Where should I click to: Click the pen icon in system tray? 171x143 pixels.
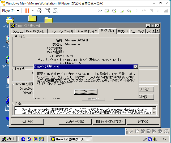[145, 139]
